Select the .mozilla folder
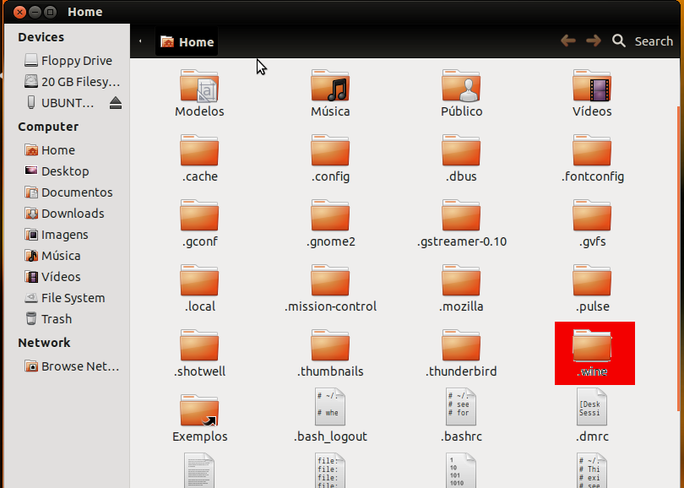Image resolution: width=684 pixels, height=488 pixels. 461,288
